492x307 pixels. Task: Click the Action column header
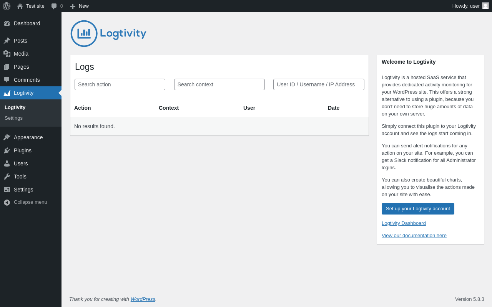(x=83, y=108)
